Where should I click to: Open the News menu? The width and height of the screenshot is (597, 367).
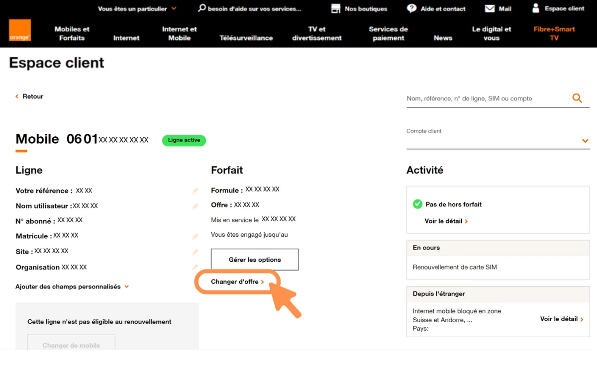[443, 38]
